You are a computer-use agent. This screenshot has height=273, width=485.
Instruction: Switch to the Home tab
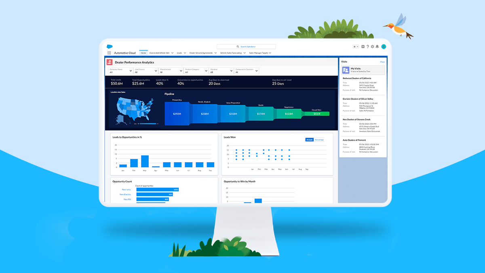click(143, 53)
